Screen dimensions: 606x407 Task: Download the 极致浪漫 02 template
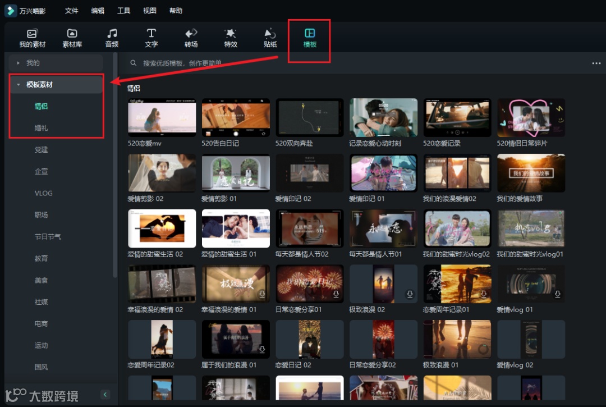pos(410,294)
